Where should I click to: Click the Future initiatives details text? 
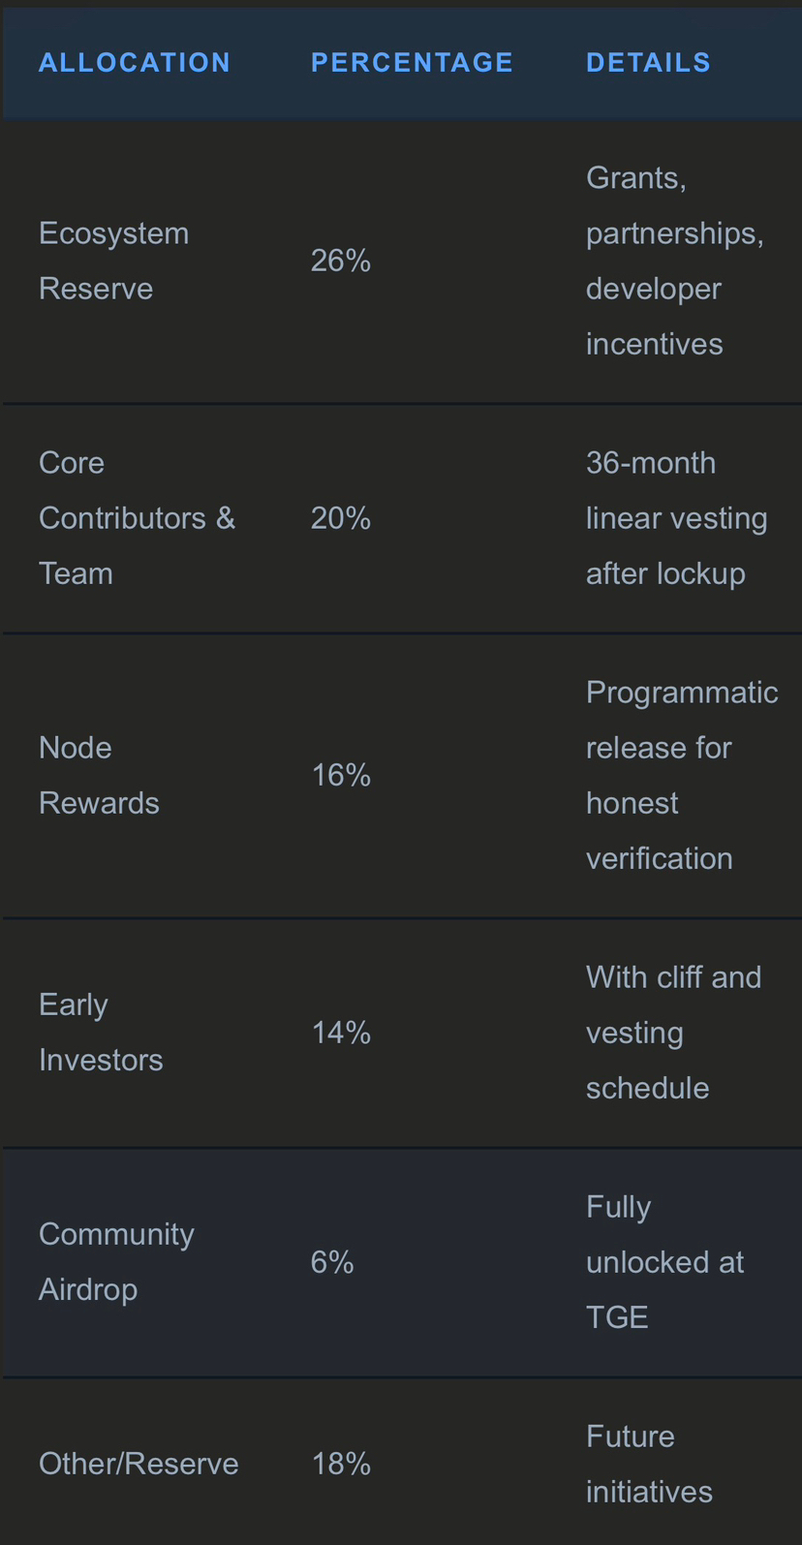(649, 1463)
